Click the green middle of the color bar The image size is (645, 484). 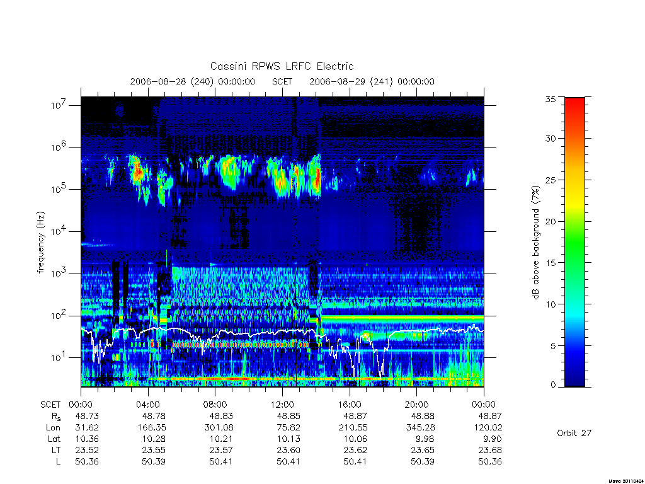[x=574, y=243]
